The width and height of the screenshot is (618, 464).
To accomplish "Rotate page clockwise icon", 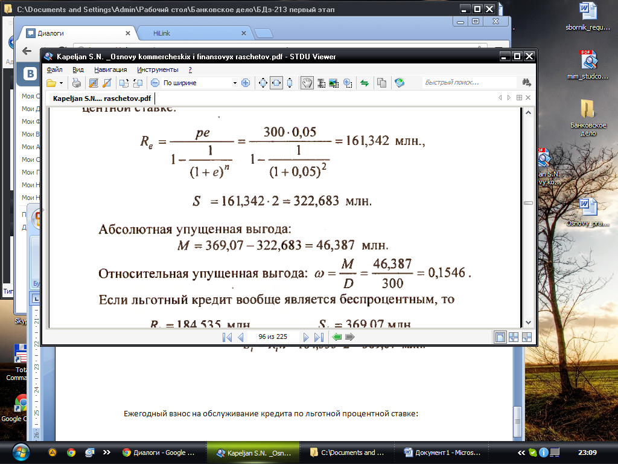I will (138, 83).
